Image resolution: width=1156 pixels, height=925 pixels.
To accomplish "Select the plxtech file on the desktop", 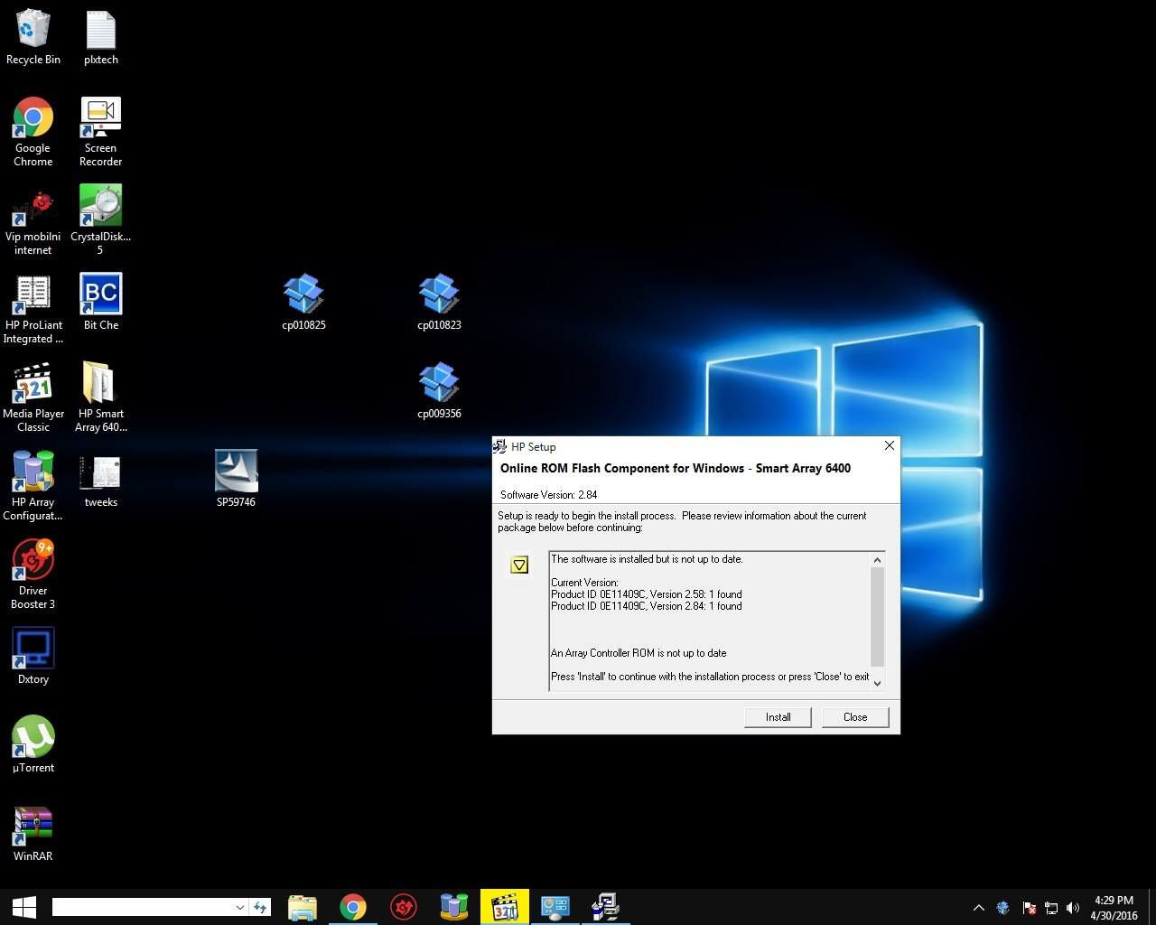I will click(x=100, y=38).
